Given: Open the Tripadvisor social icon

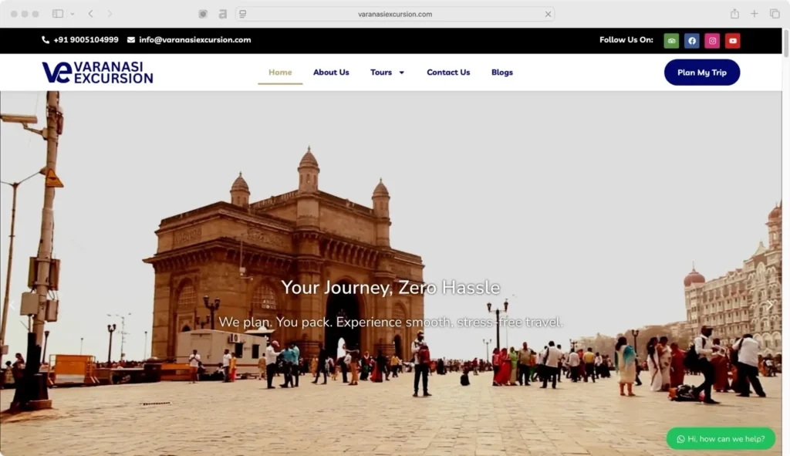Looking at the screenshot, I should 671,40.
